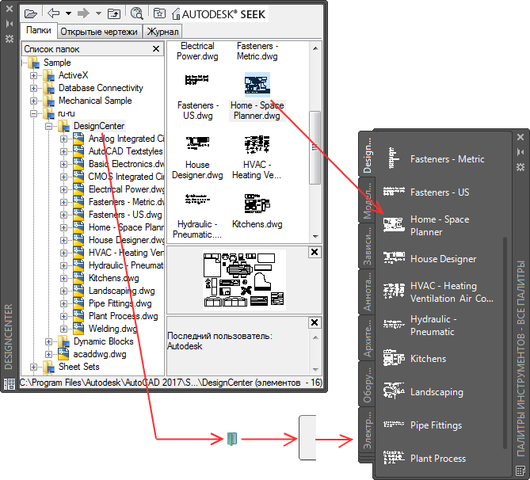This screenshot has height=480, width=530.
Task: Expand the Mechanical Sample folder
Action: 33,101
